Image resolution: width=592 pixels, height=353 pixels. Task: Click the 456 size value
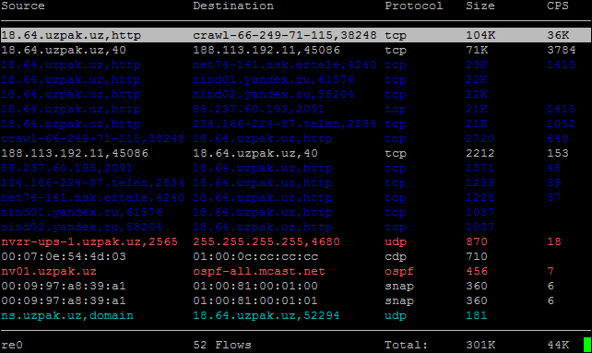point(477,271)
